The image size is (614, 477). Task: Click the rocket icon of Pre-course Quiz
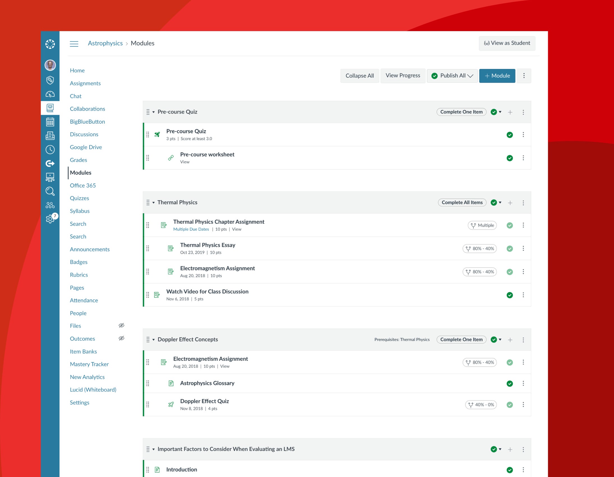click(x=157, y=134)
